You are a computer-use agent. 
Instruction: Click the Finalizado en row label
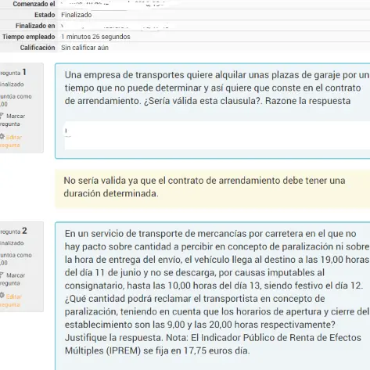[x=35, y=26]
